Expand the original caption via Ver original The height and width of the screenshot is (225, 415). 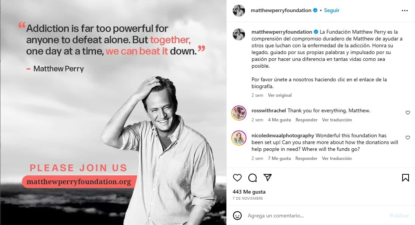coord(279,95)
